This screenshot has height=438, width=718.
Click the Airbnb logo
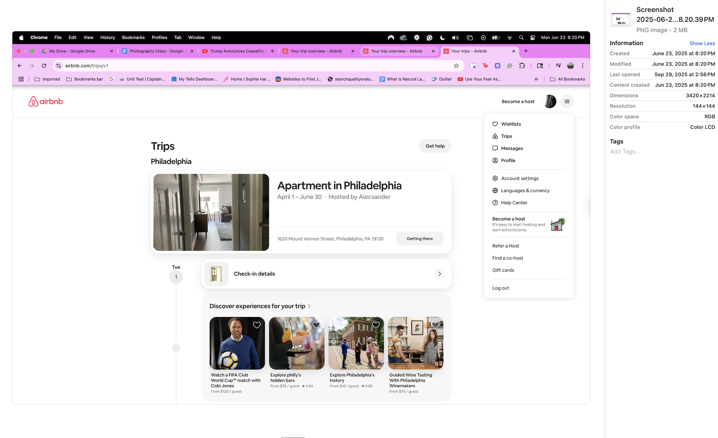(45, 101)
